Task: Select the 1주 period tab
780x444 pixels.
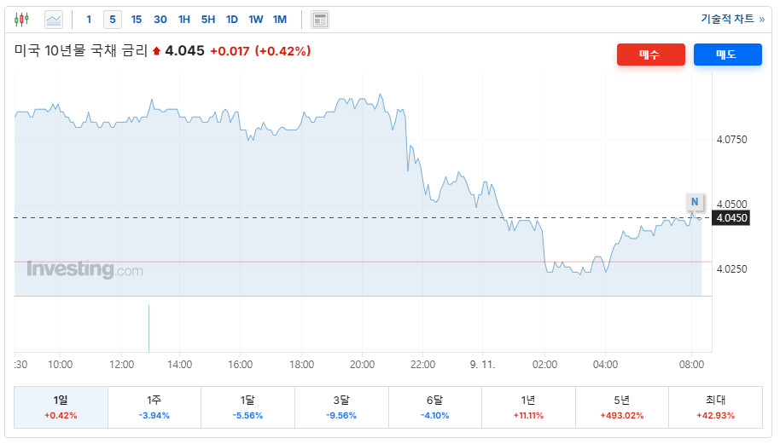Action: [154, 407]
